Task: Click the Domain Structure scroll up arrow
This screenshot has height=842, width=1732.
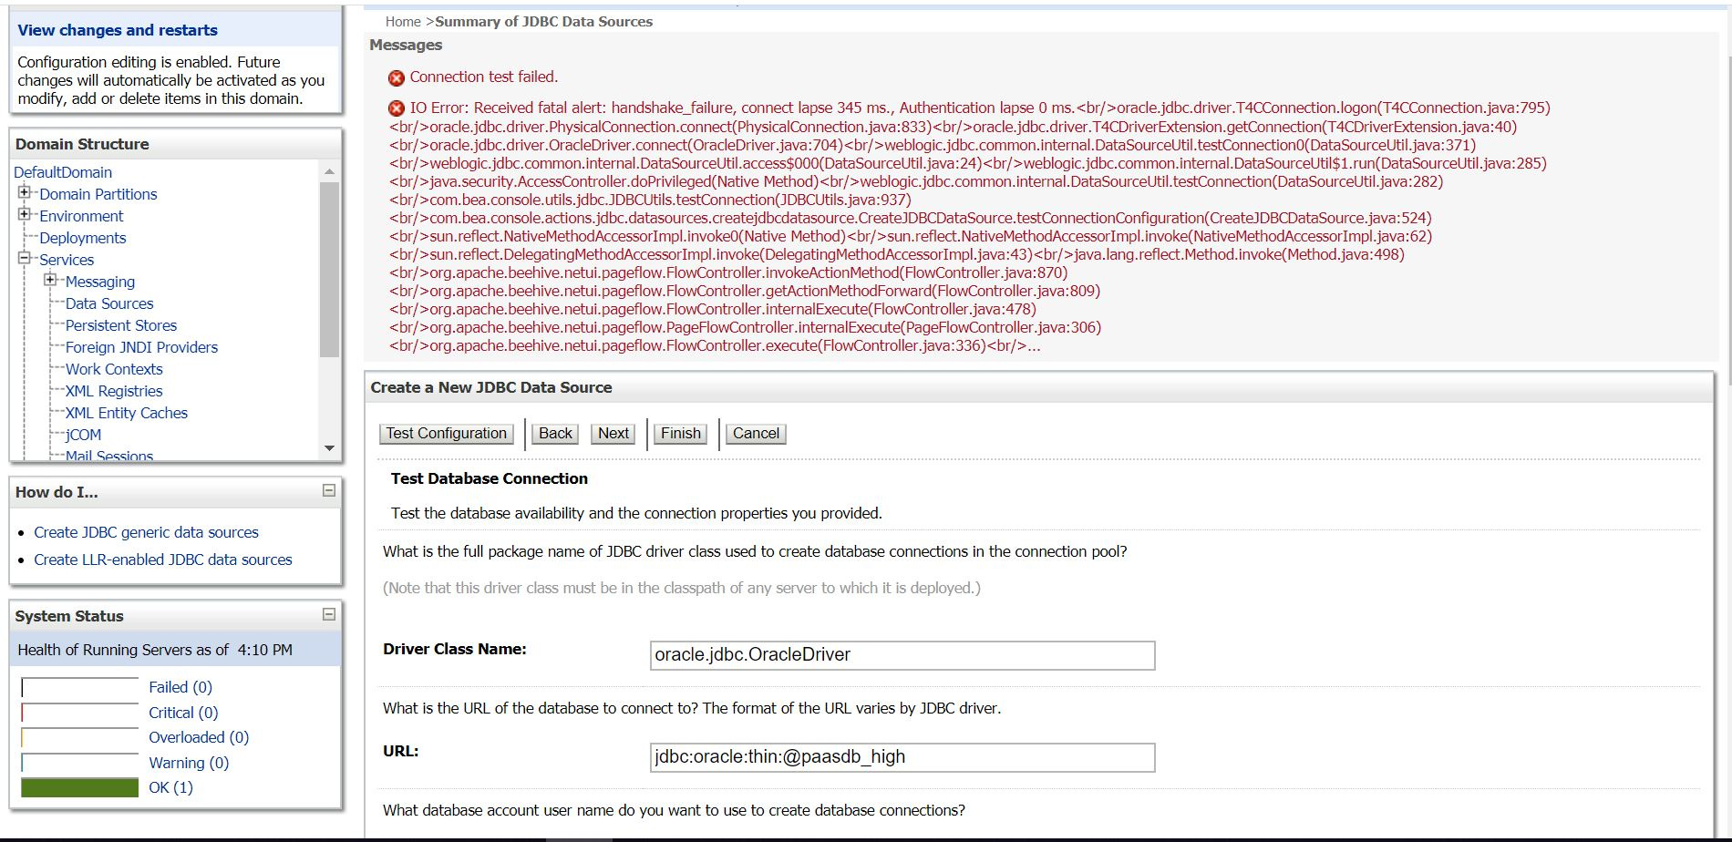Action: pos(330,171)
